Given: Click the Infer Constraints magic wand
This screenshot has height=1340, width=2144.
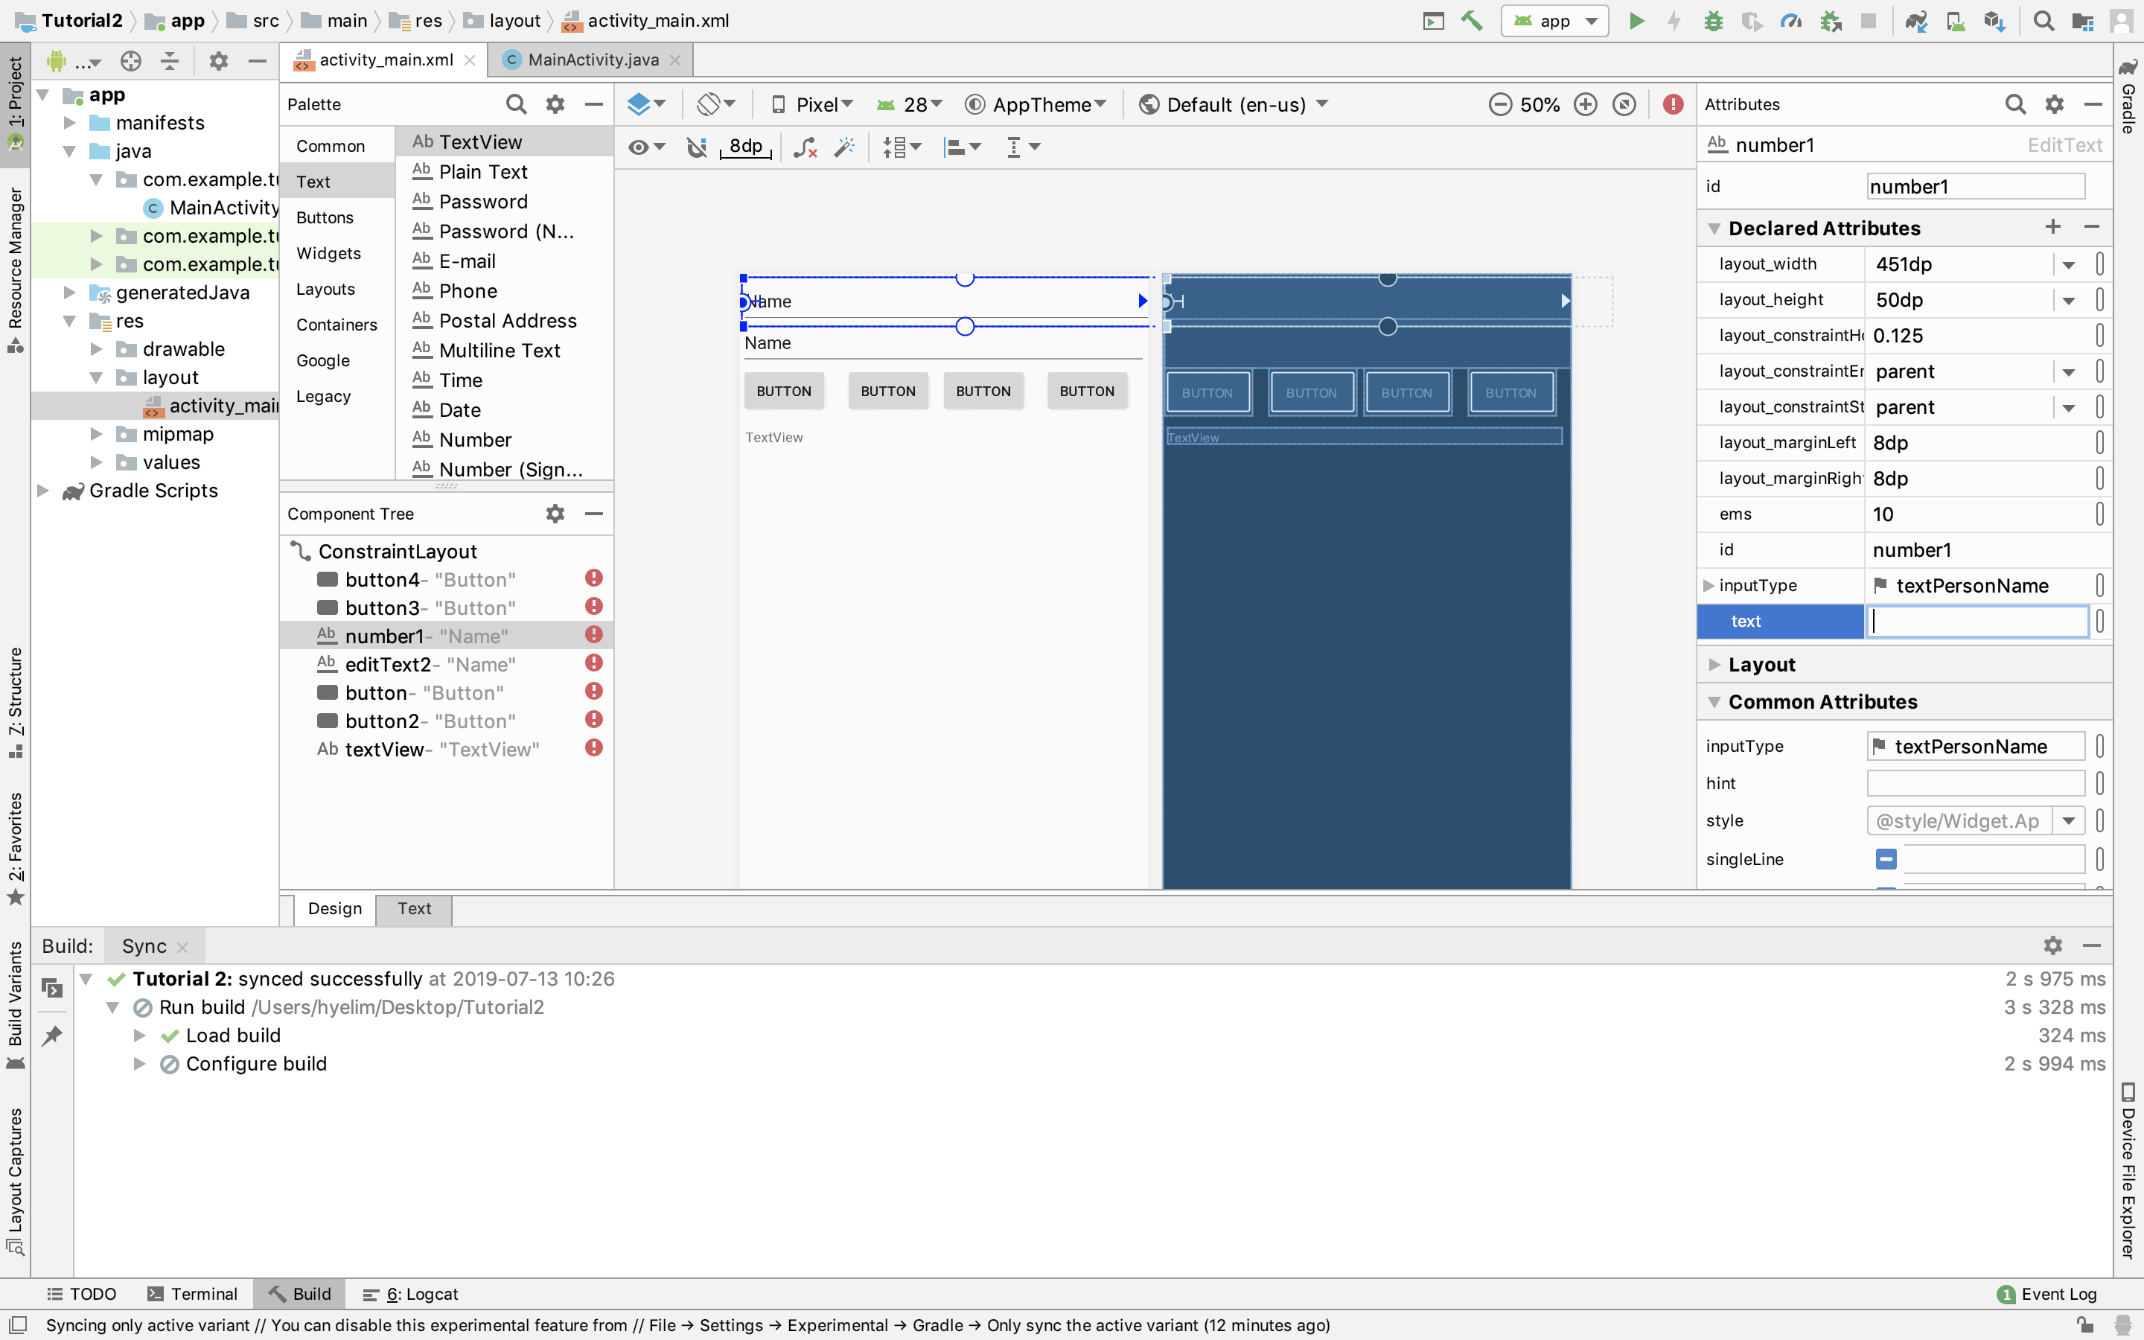Looking at the screenshot, I should 844,147.
